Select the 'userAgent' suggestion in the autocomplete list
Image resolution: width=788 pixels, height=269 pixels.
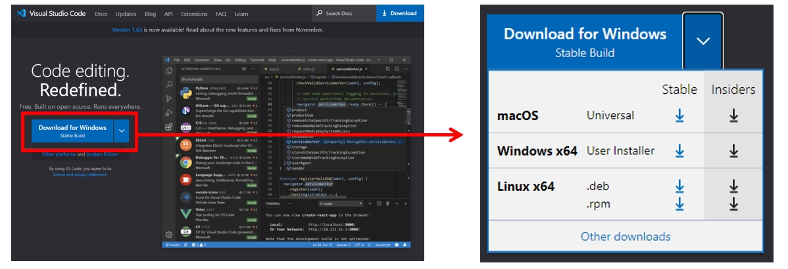pos(345,163)
